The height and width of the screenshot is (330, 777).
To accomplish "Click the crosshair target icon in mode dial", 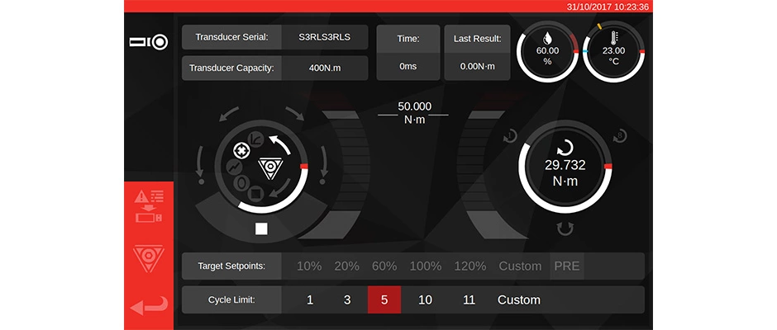I will coord(241,151).
